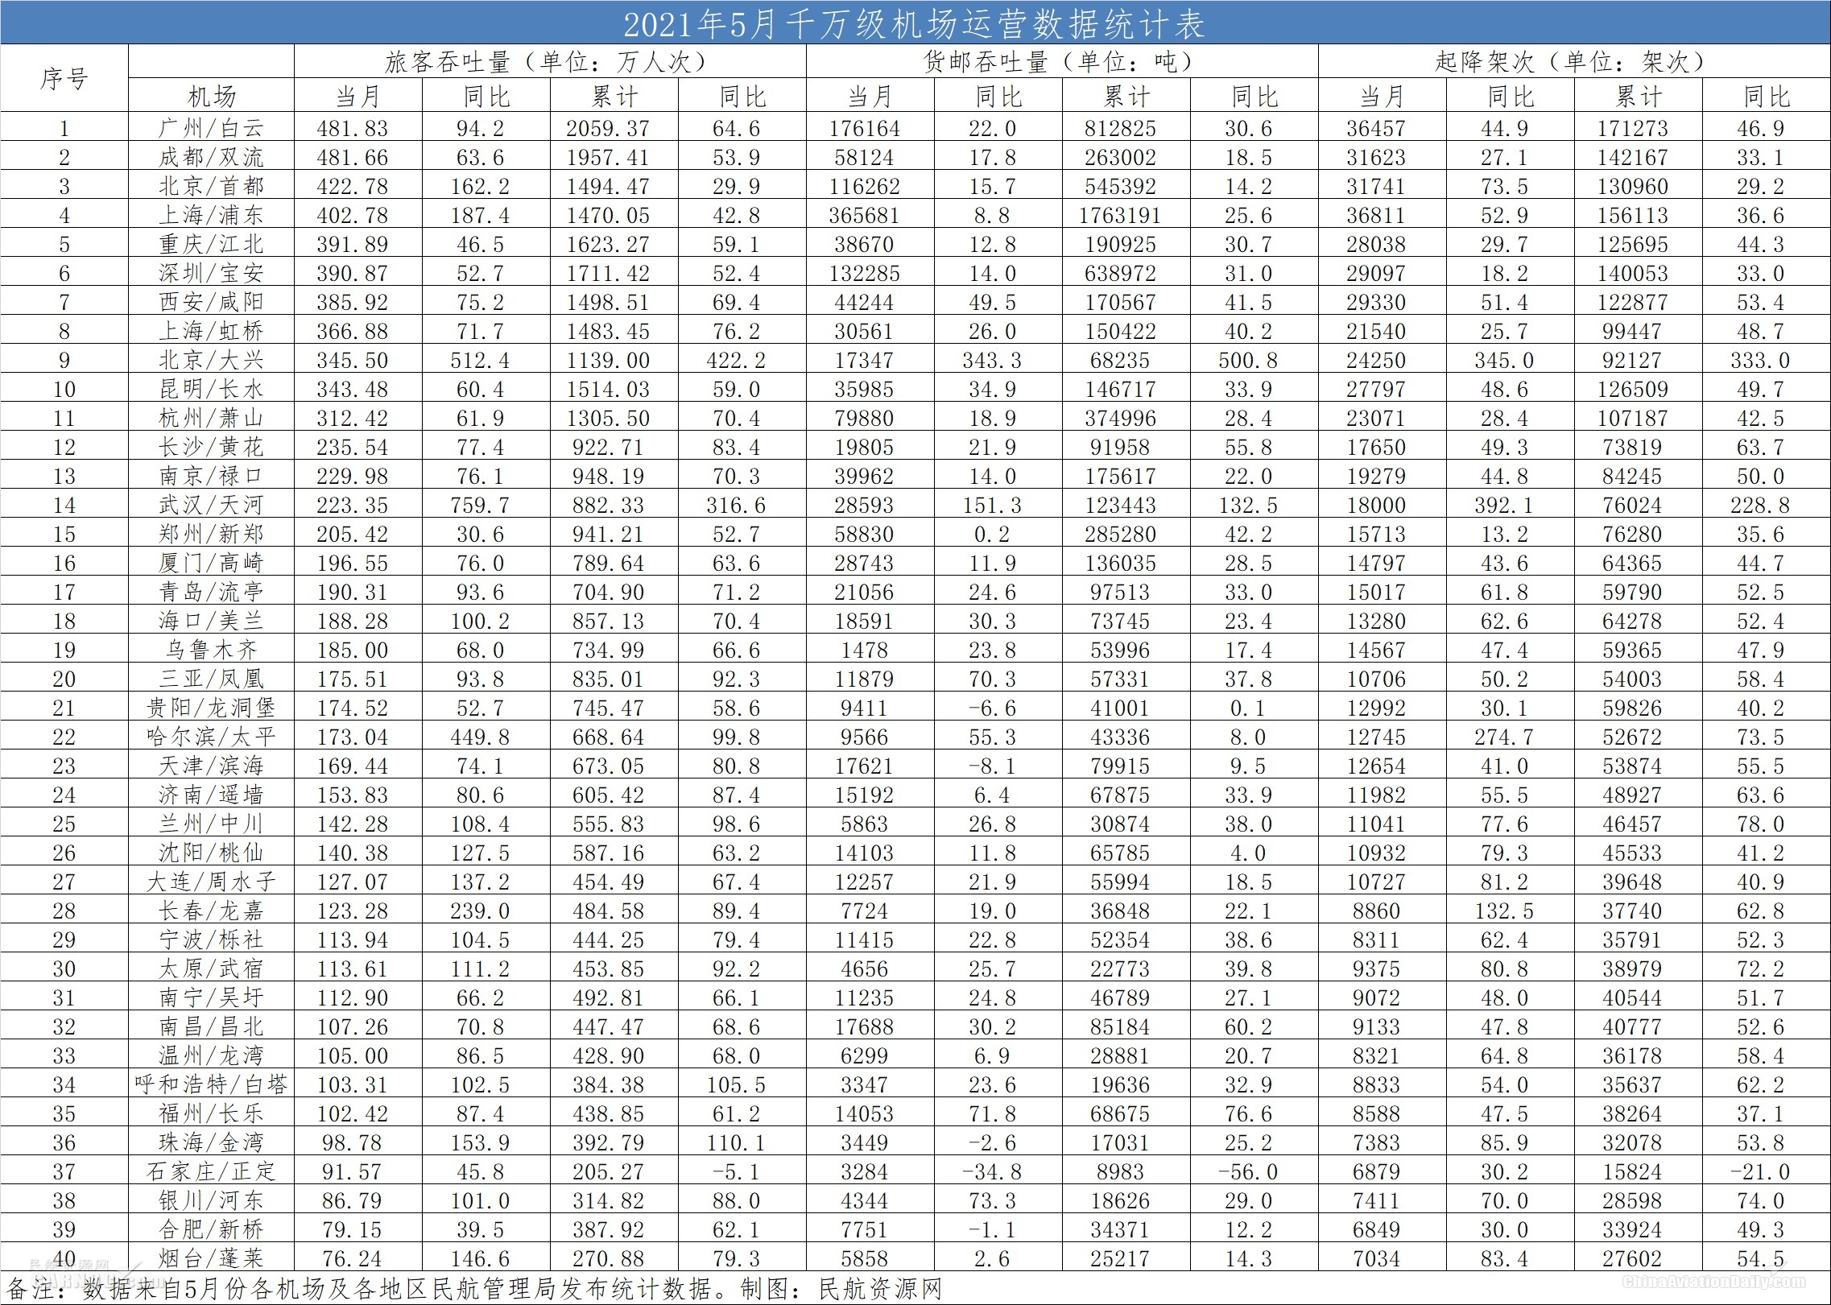The width and height of the screenshot is (1831, 1305).
Task: Select airport cell 南昌/昌北
Action: pyautogui.click(x=212, y=1026)
